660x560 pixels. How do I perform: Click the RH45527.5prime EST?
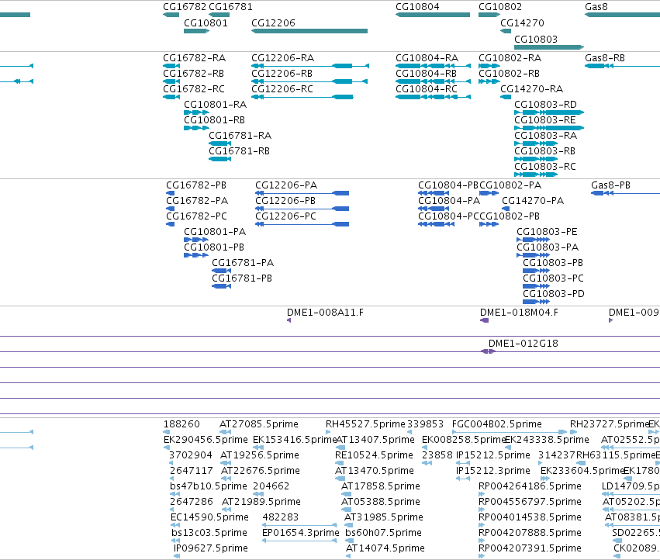tap(328, 431)
